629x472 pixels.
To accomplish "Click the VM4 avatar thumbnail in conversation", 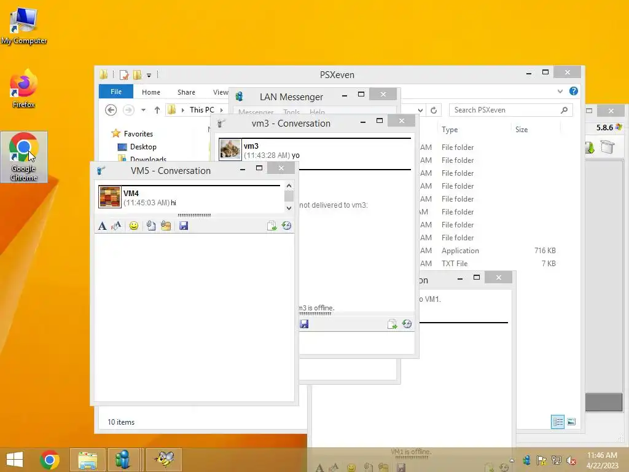I will coord(109,197).
